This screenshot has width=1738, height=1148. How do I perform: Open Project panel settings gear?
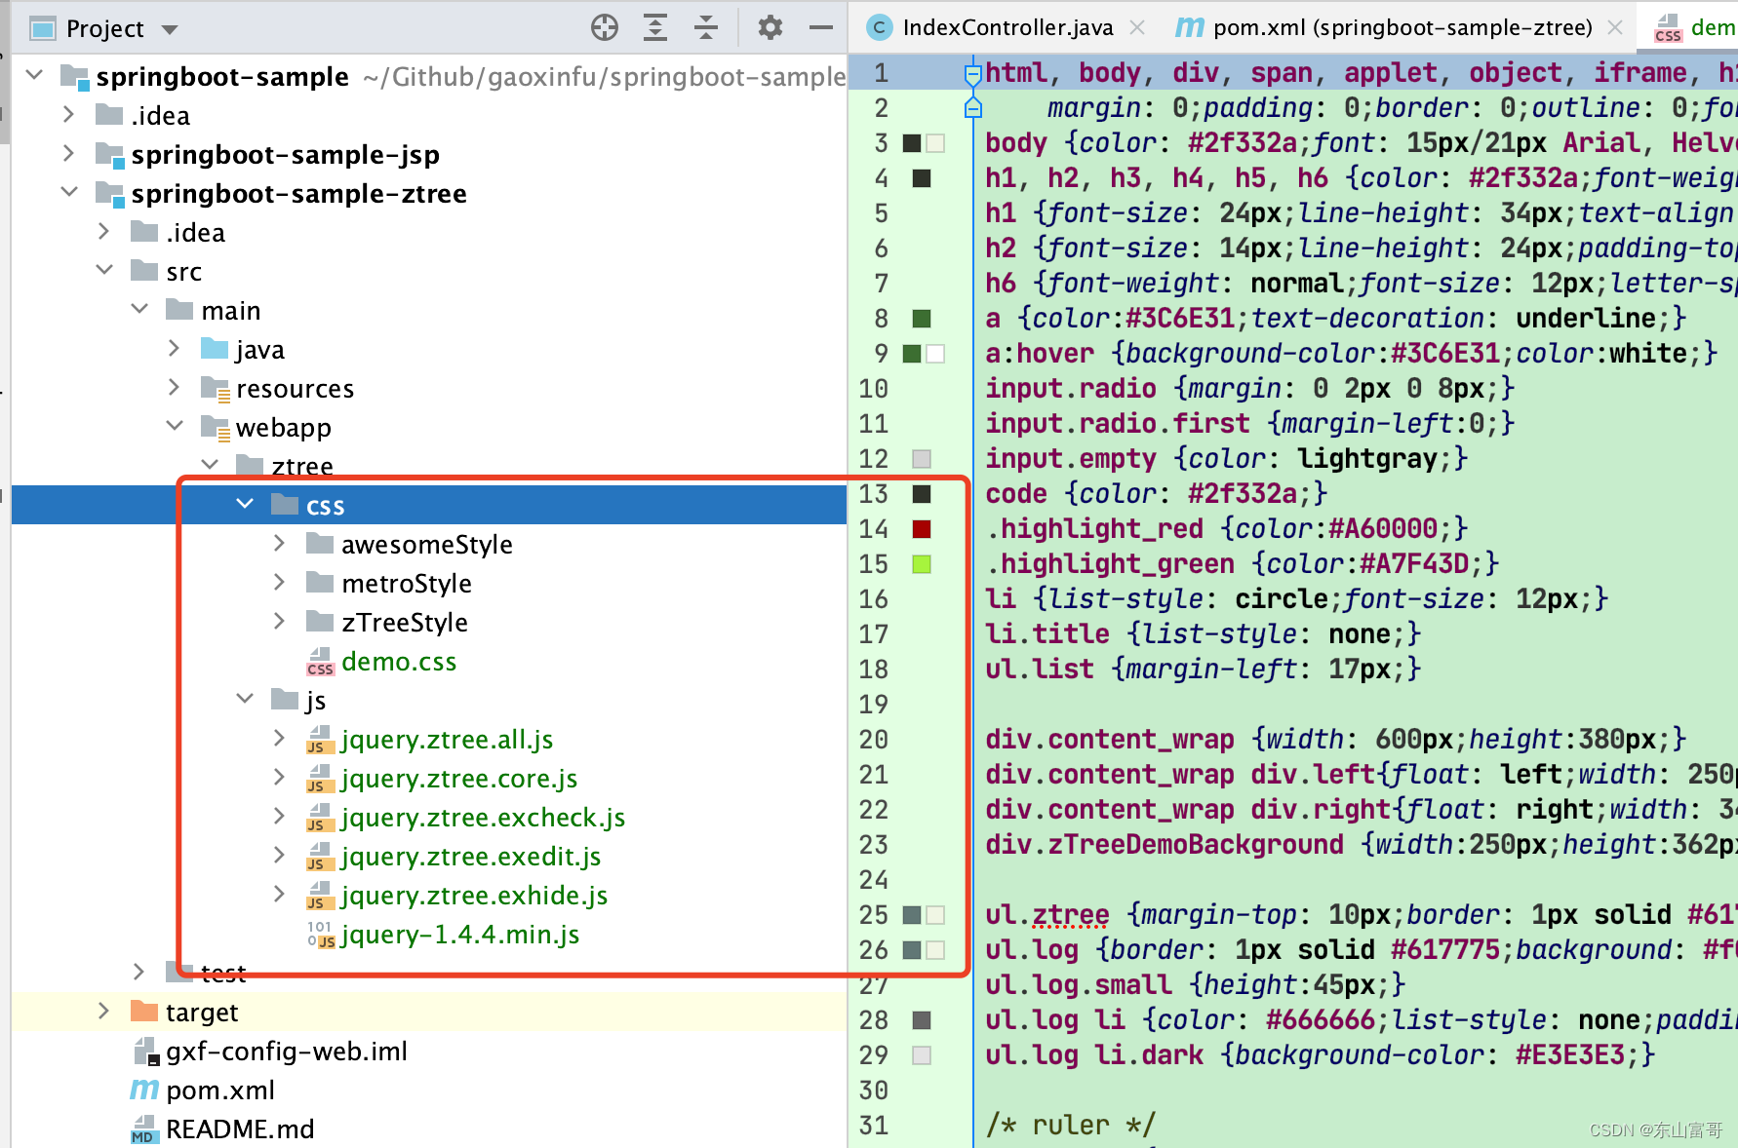click(770, 27)
